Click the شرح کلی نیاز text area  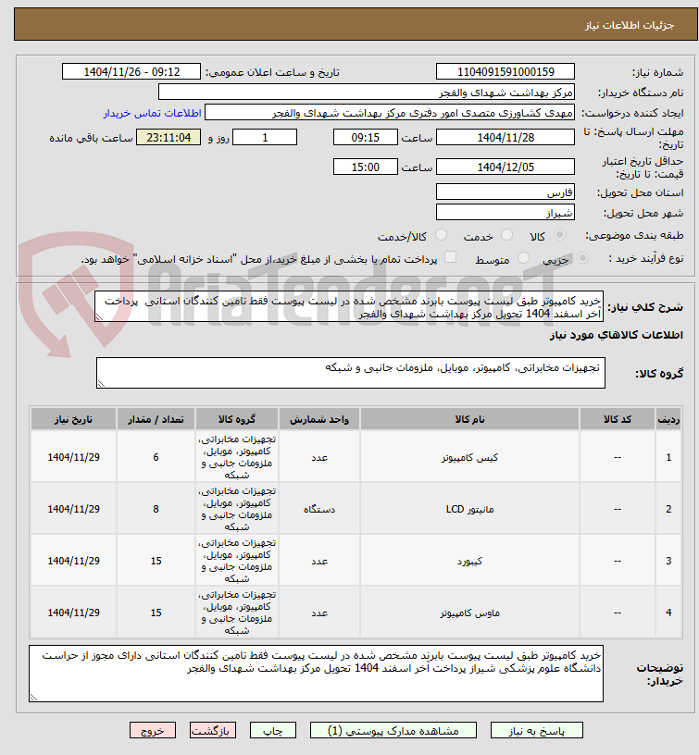tap(349, 307)
